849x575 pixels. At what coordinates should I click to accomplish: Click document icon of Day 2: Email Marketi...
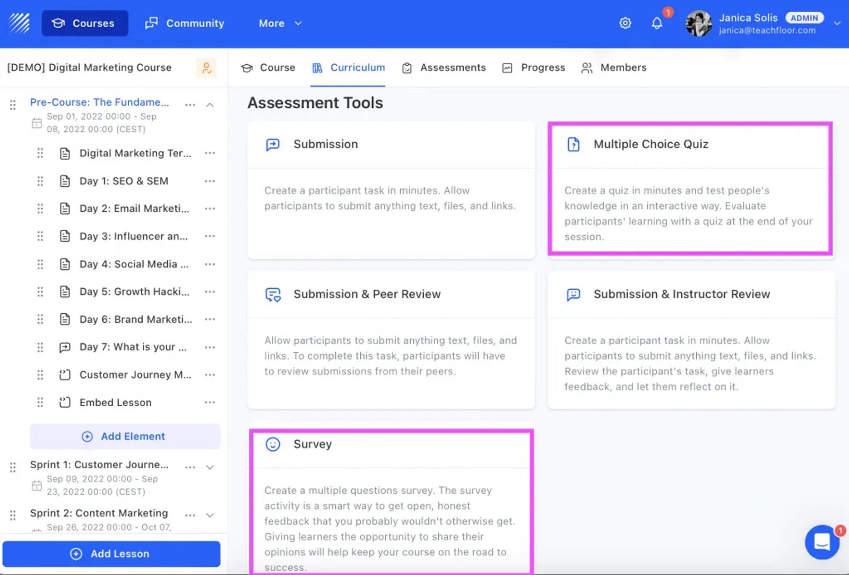click(65, 209)
